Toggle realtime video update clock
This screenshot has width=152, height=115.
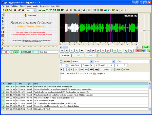click(x=3, y=40)
